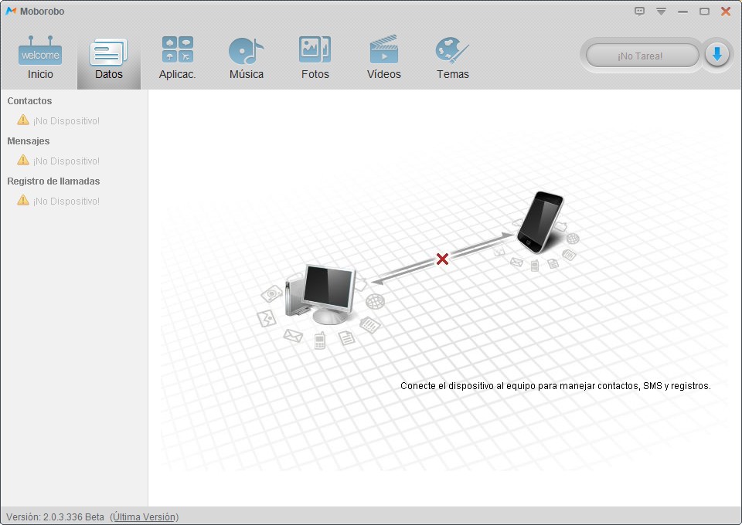Close the Moborobo window
742x525 pixels.
click(726, 12)
